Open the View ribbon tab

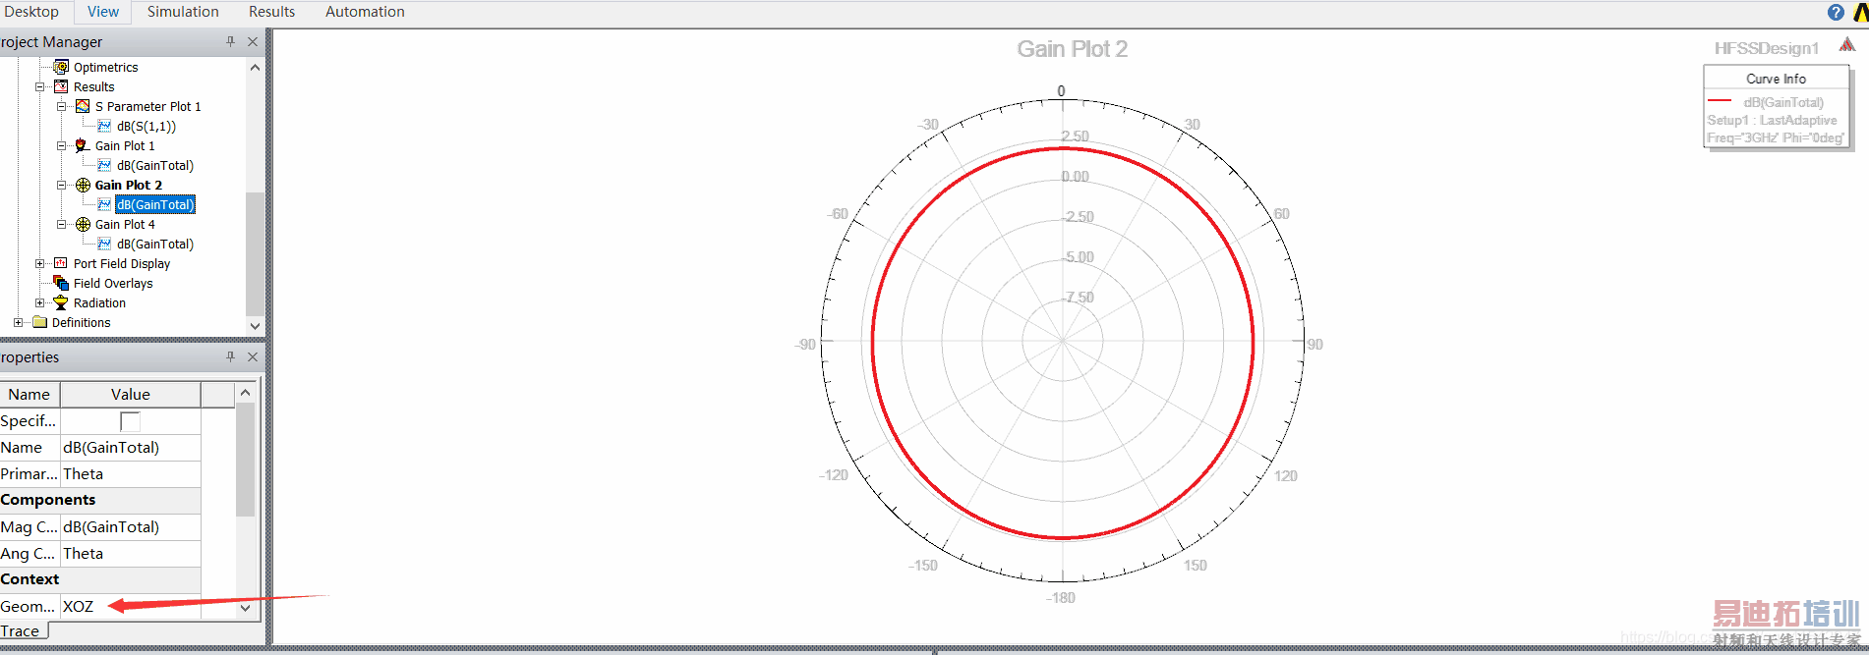(x=103, y=12)
